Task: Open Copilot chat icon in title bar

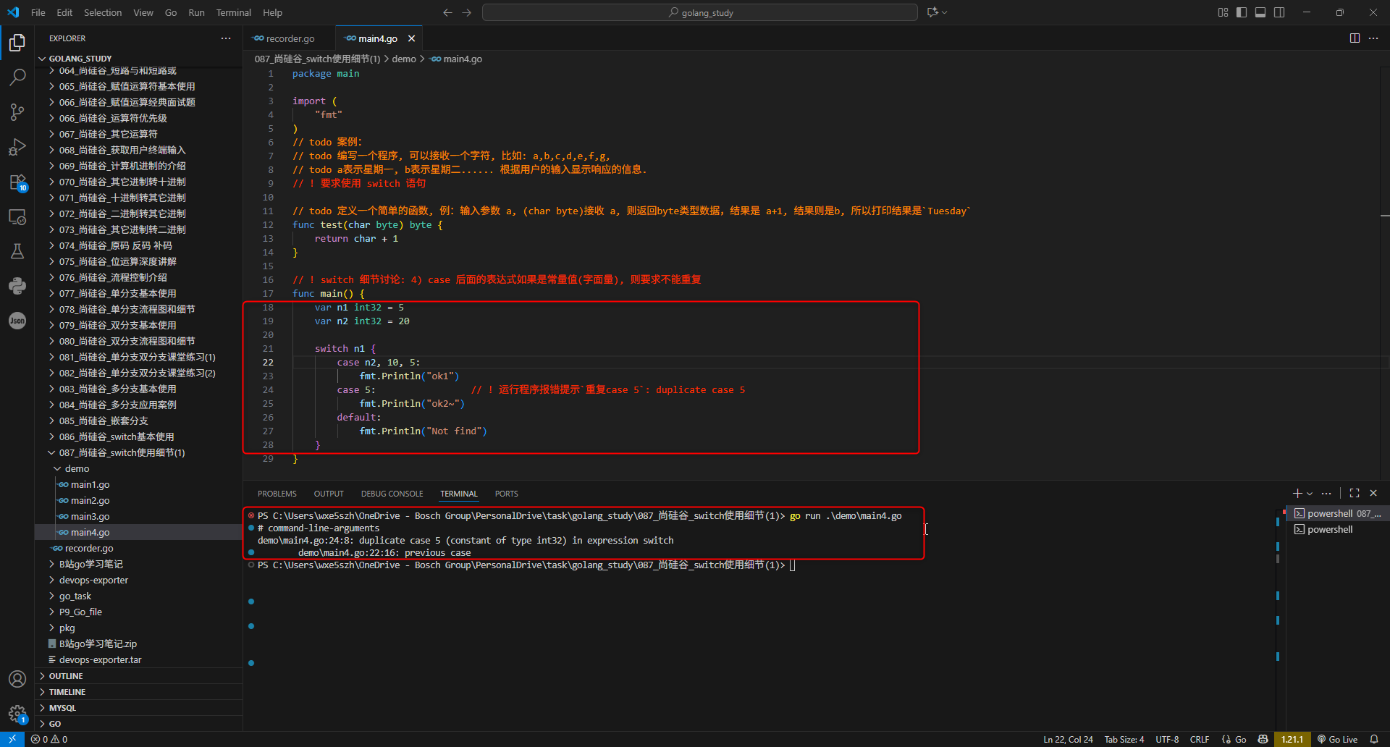Action: pos(932,12)
